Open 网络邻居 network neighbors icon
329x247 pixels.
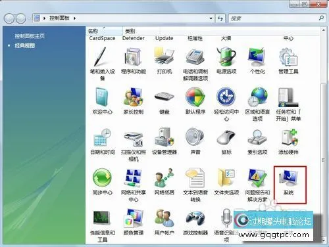tap(164, 178)
